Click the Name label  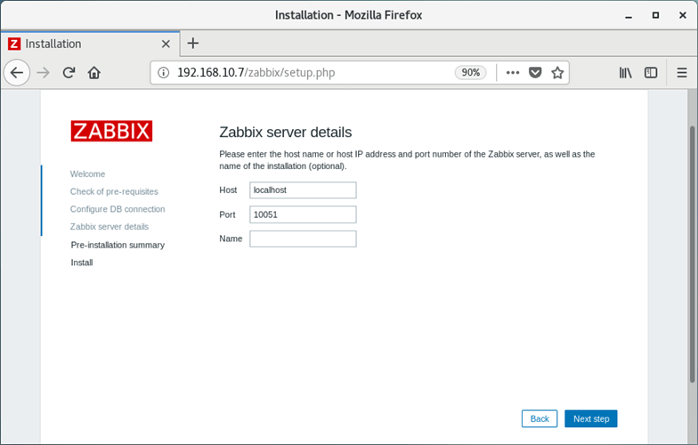(231, 239)
